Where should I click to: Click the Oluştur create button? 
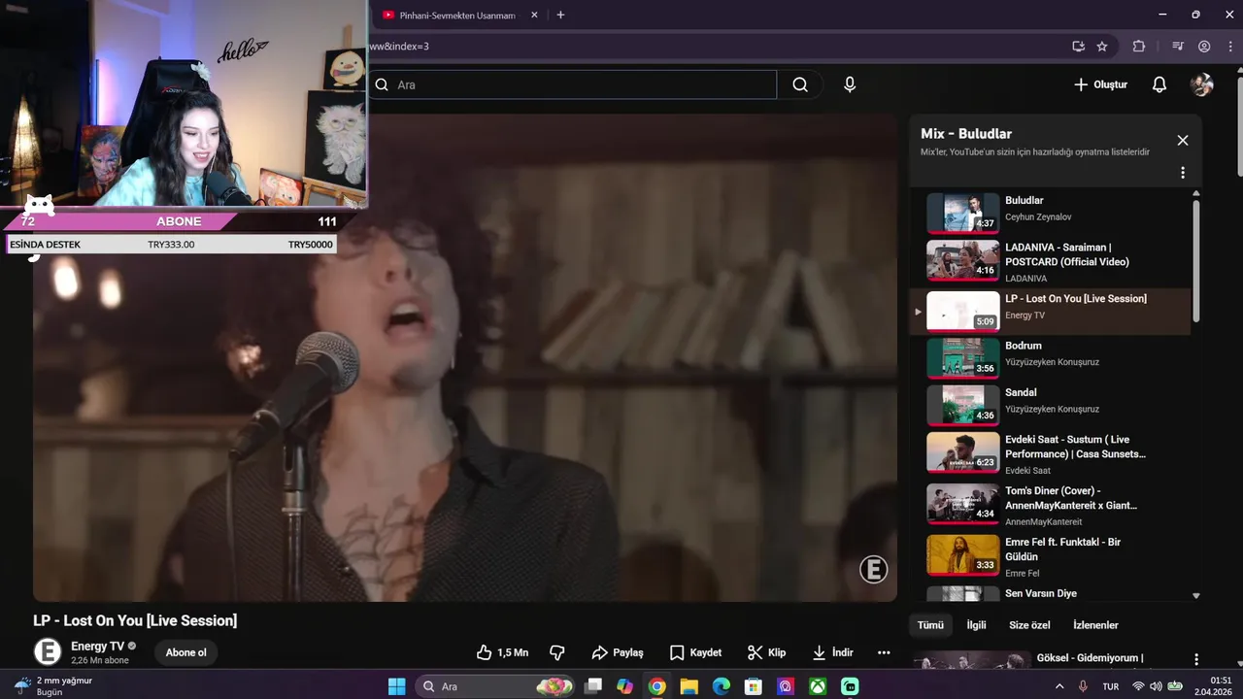coord(1101,84)
